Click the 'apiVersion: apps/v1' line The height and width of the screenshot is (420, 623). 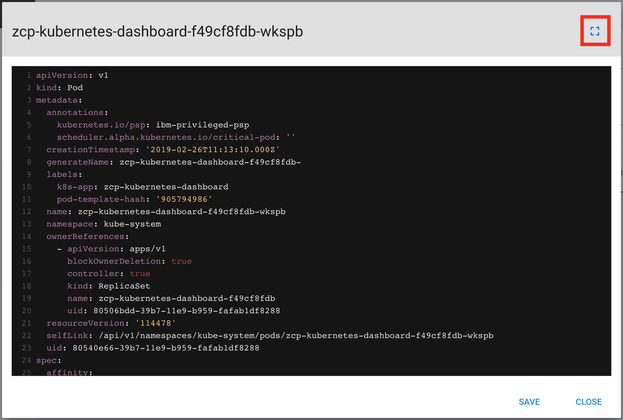coord(111,249)
